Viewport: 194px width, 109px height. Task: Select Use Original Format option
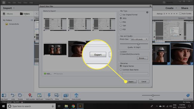[121, 15]
